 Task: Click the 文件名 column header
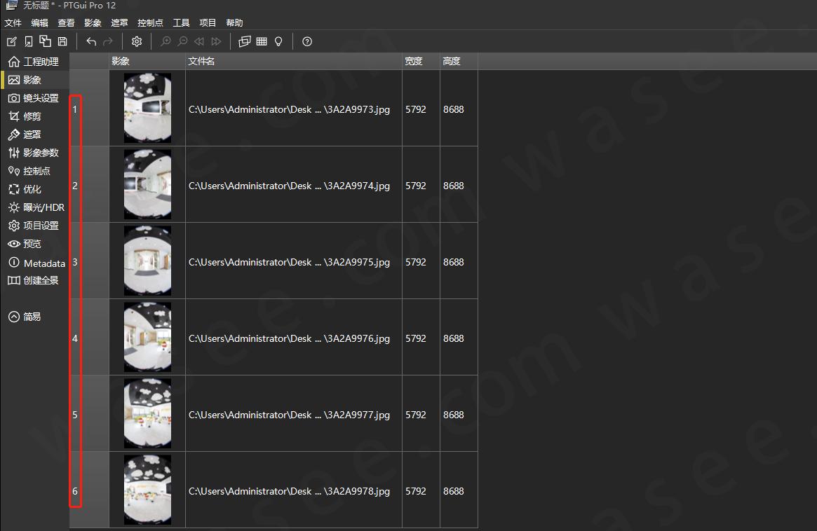[x=293, y=61]
